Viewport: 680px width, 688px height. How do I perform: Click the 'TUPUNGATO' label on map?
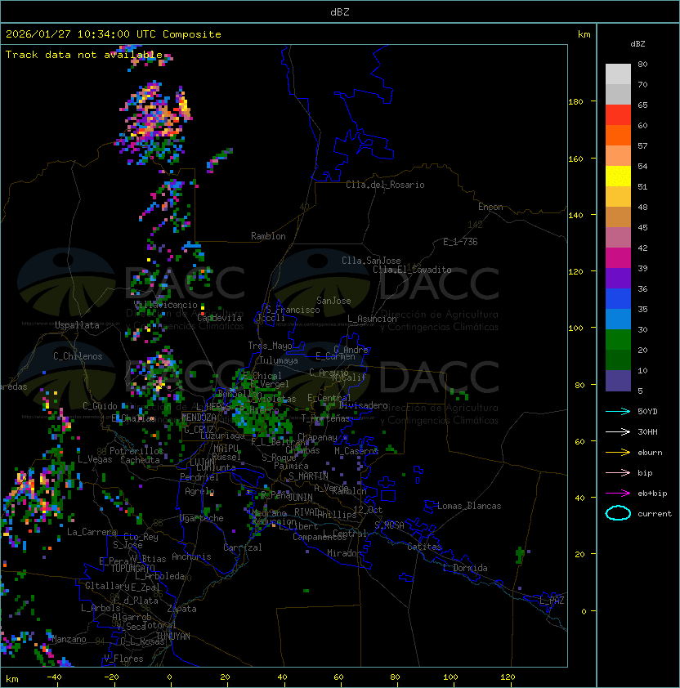(x=132, y=568)
